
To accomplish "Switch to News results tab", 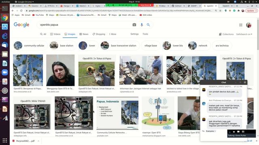I will [84, 34].
